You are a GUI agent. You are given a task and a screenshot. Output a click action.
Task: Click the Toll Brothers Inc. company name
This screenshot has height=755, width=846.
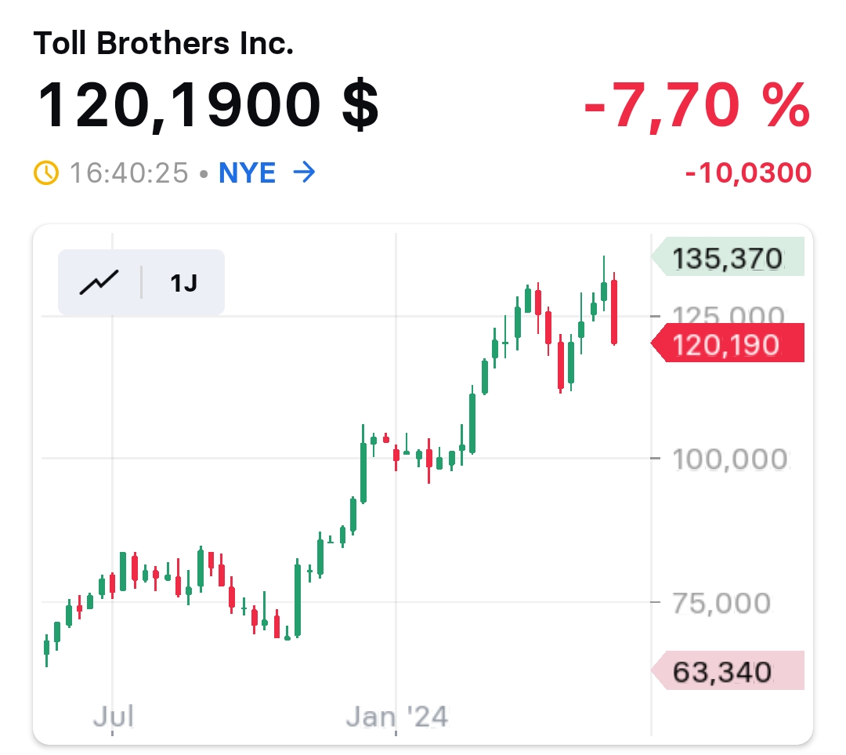(x=163, y=44)
